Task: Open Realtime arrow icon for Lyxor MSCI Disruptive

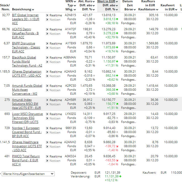Action: point(47,114)
